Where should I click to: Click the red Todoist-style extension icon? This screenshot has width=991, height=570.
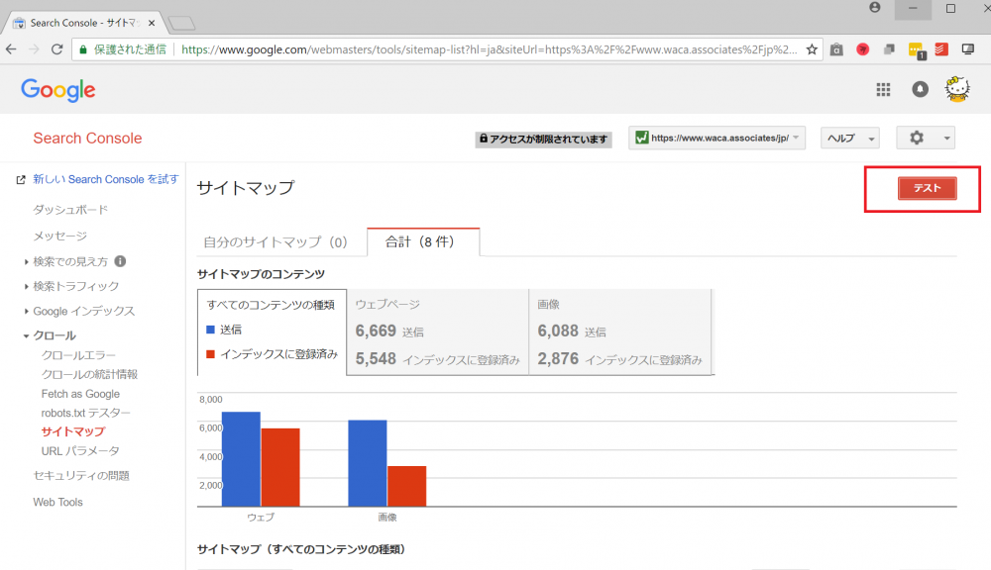point(941,49)
